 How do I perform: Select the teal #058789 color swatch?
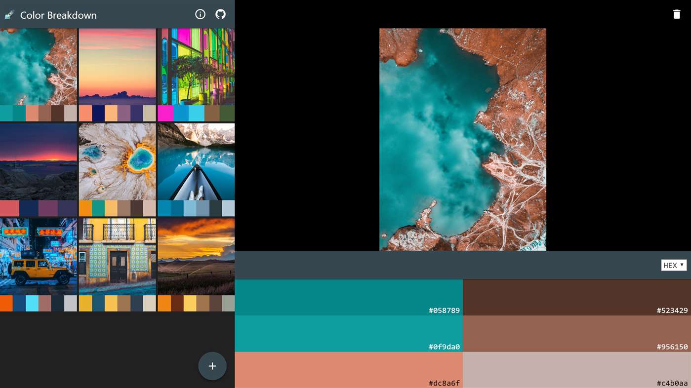348,296
